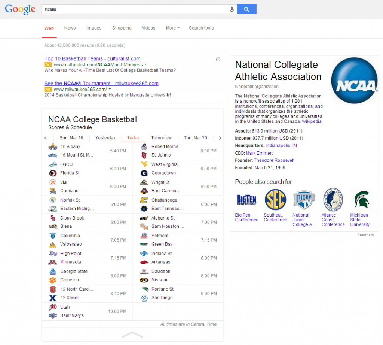The image size is (383, 345).
Task: Open Top 10 Basketball Teams ad link
Action: [x=92, y=59]
